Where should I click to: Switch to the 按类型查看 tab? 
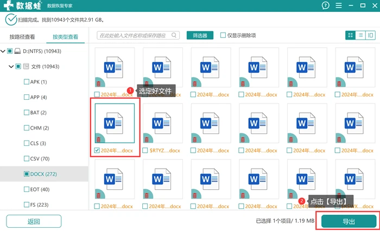(x=66, y=37)
